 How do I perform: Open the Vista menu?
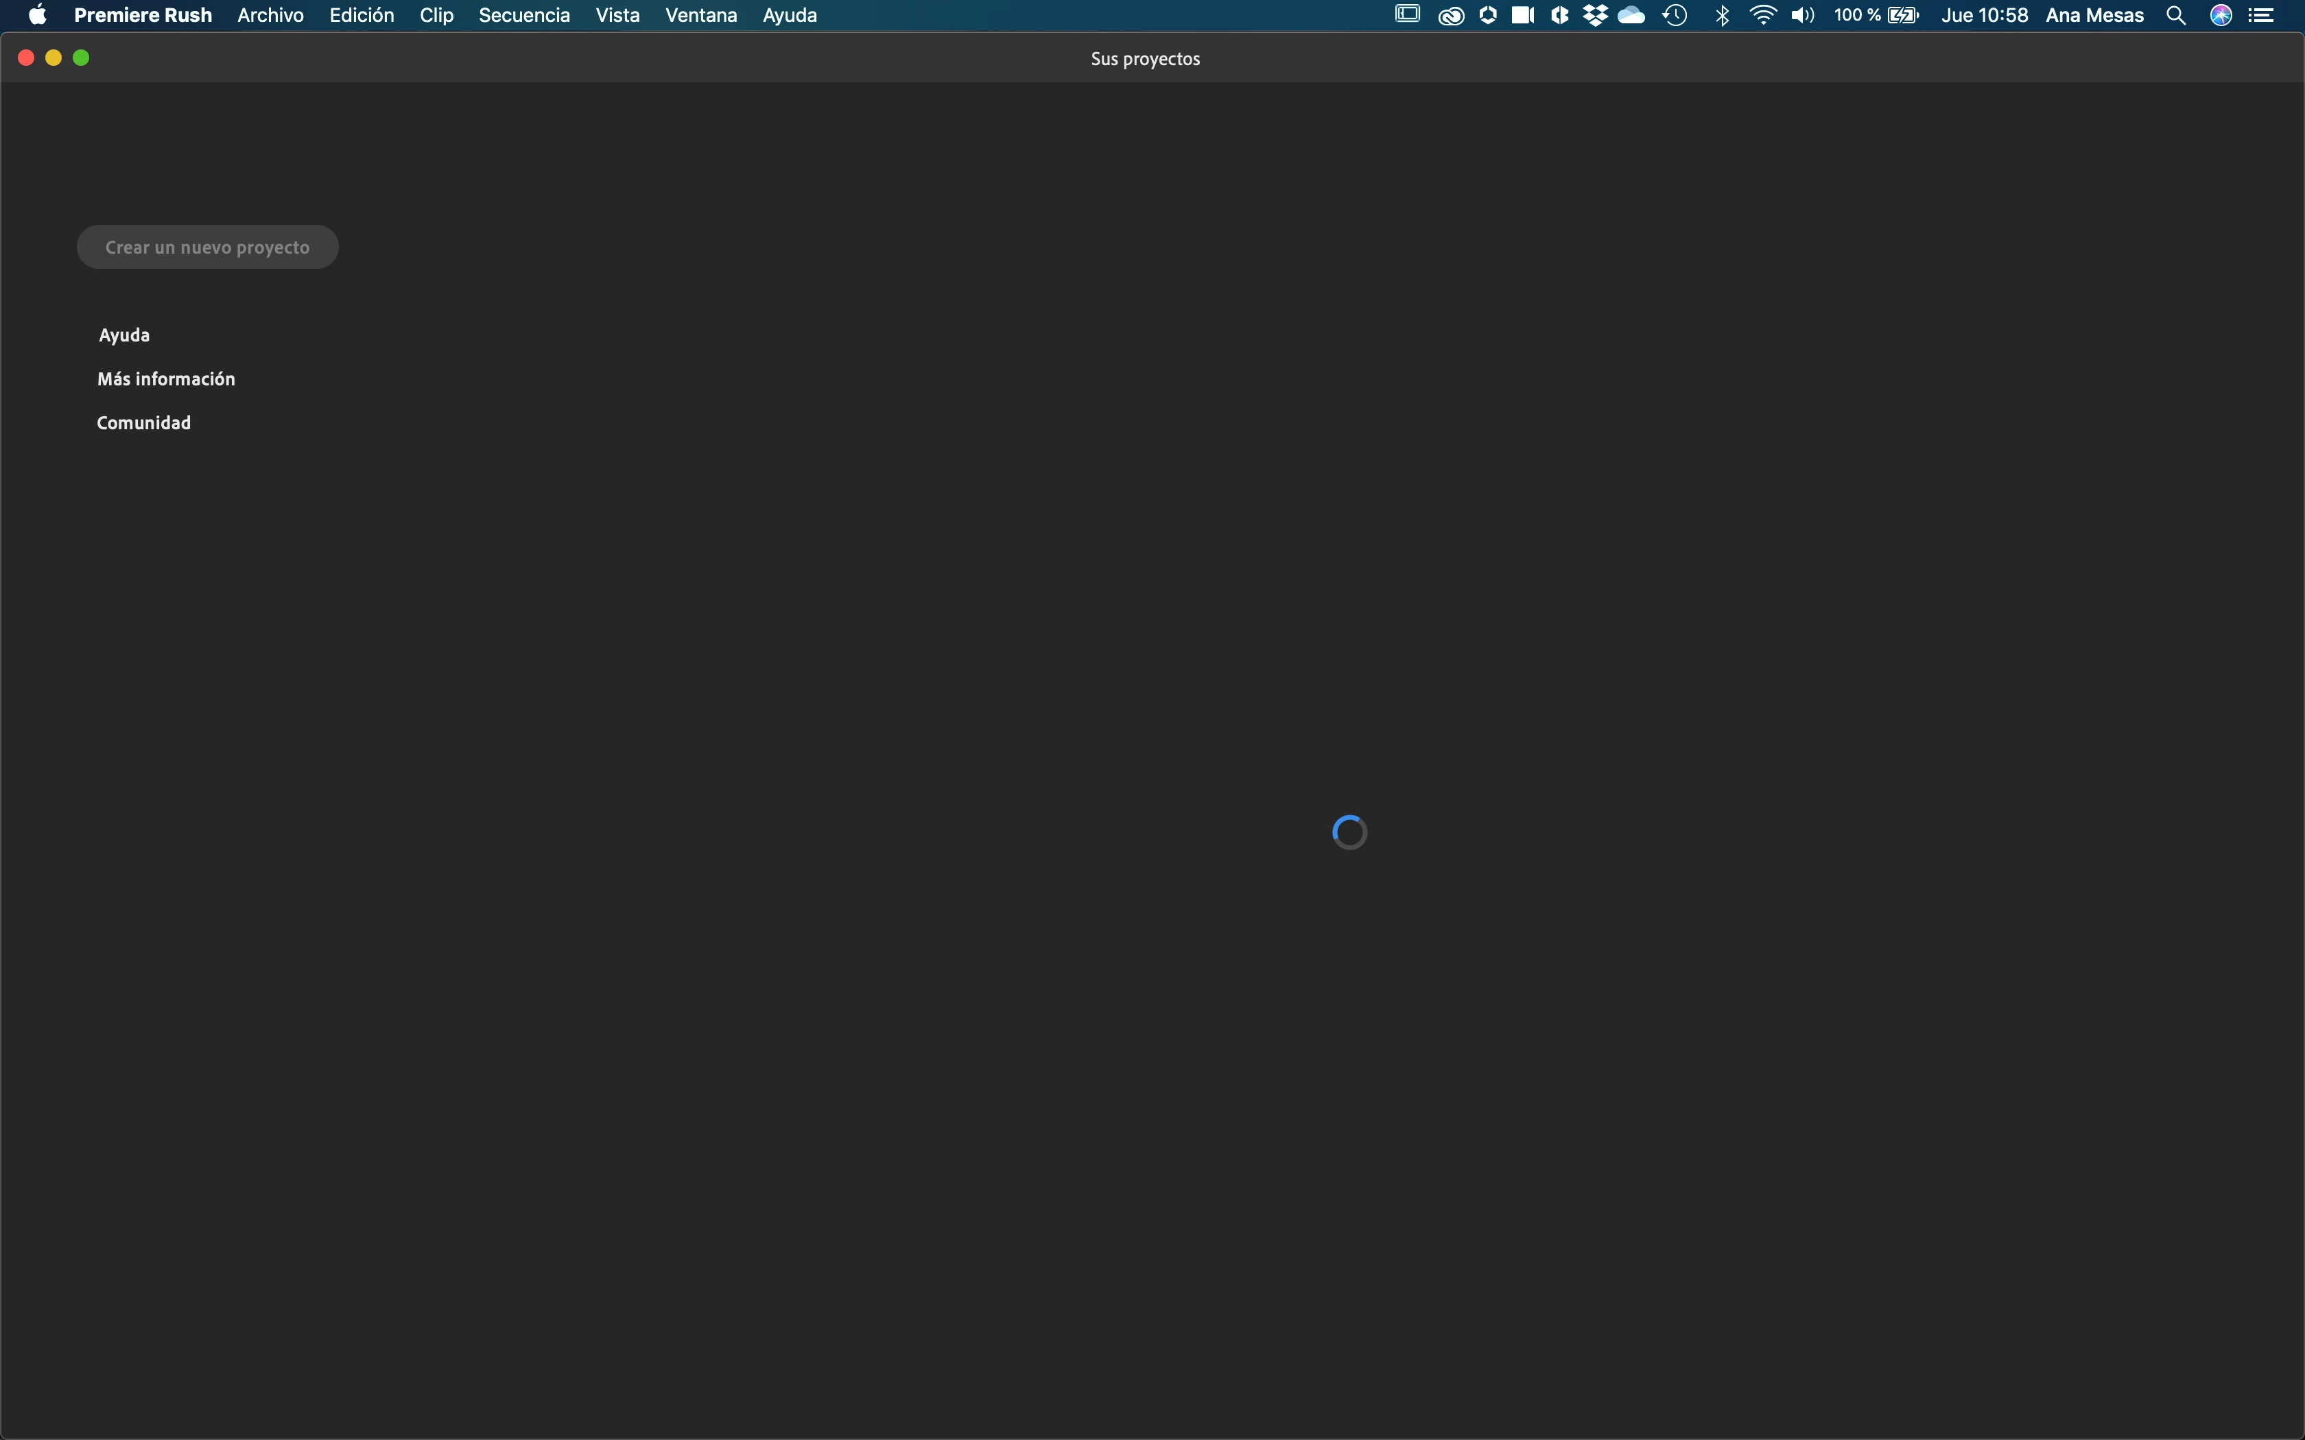(617, 15)
